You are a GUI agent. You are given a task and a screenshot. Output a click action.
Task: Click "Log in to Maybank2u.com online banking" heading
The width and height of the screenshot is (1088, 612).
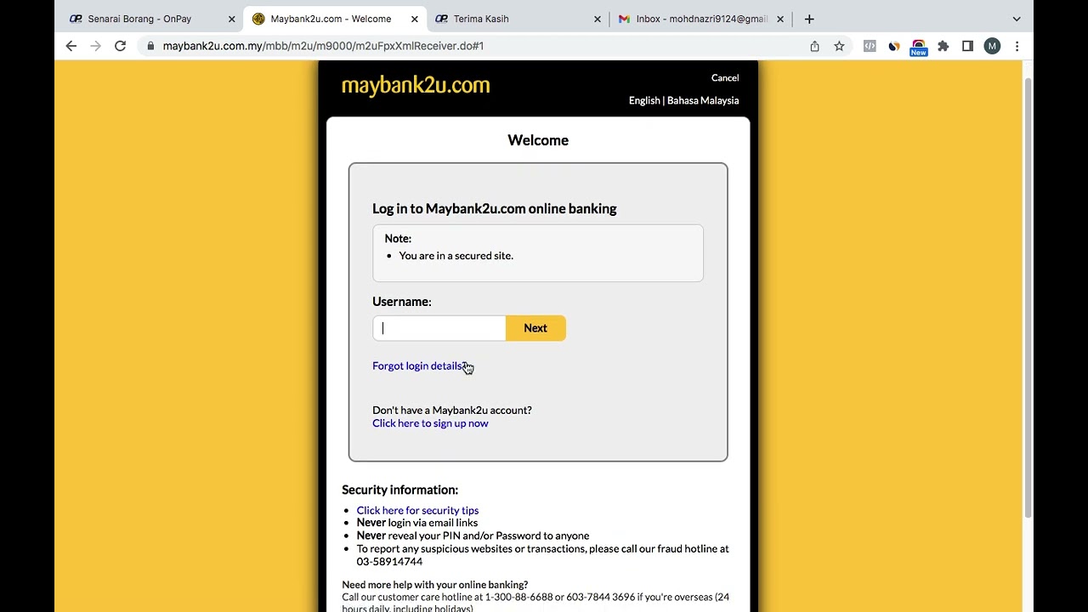[495, 208]
